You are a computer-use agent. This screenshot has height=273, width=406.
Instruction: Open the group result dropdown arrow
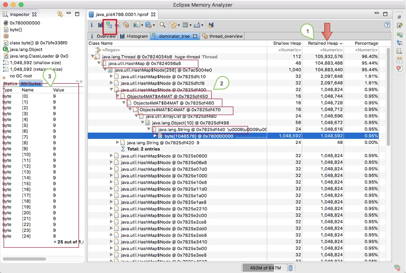click(179, 25)
